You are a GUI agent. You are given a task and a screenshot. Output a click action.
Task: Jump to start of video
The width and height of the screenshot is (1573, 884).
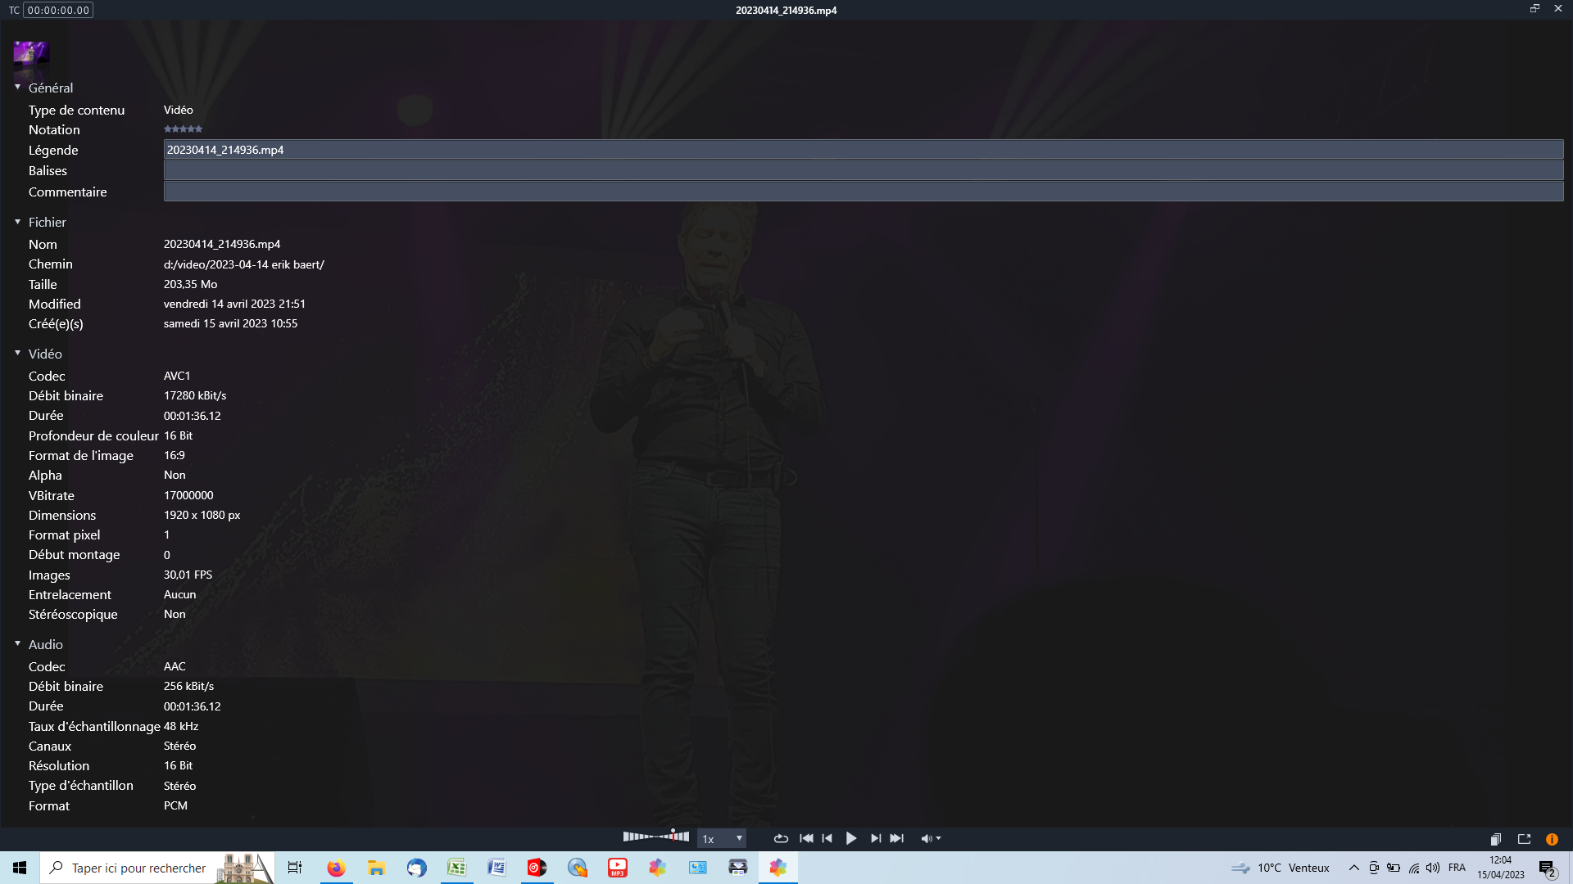(806, 838)
